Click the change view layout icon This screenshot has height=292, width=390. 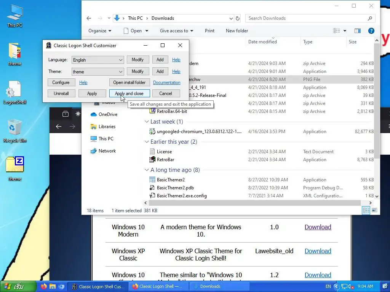[337, 30]
